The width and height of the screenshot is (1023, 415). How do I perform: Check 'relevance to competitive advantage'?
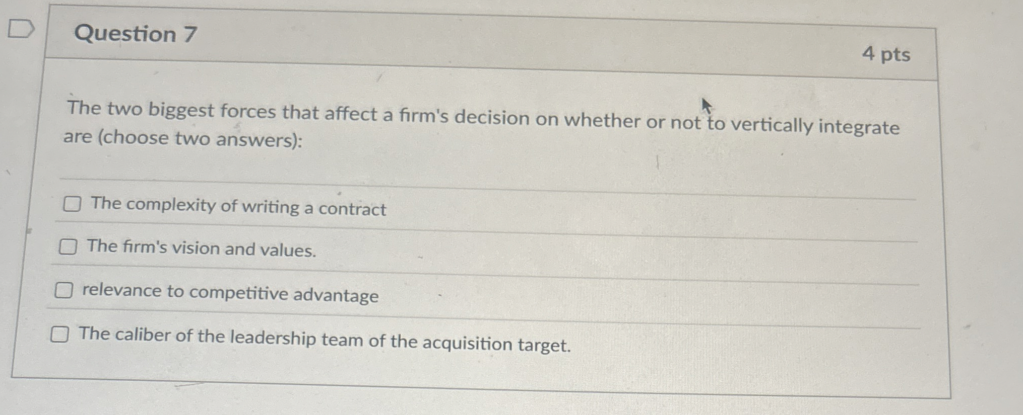pos(65,290)
